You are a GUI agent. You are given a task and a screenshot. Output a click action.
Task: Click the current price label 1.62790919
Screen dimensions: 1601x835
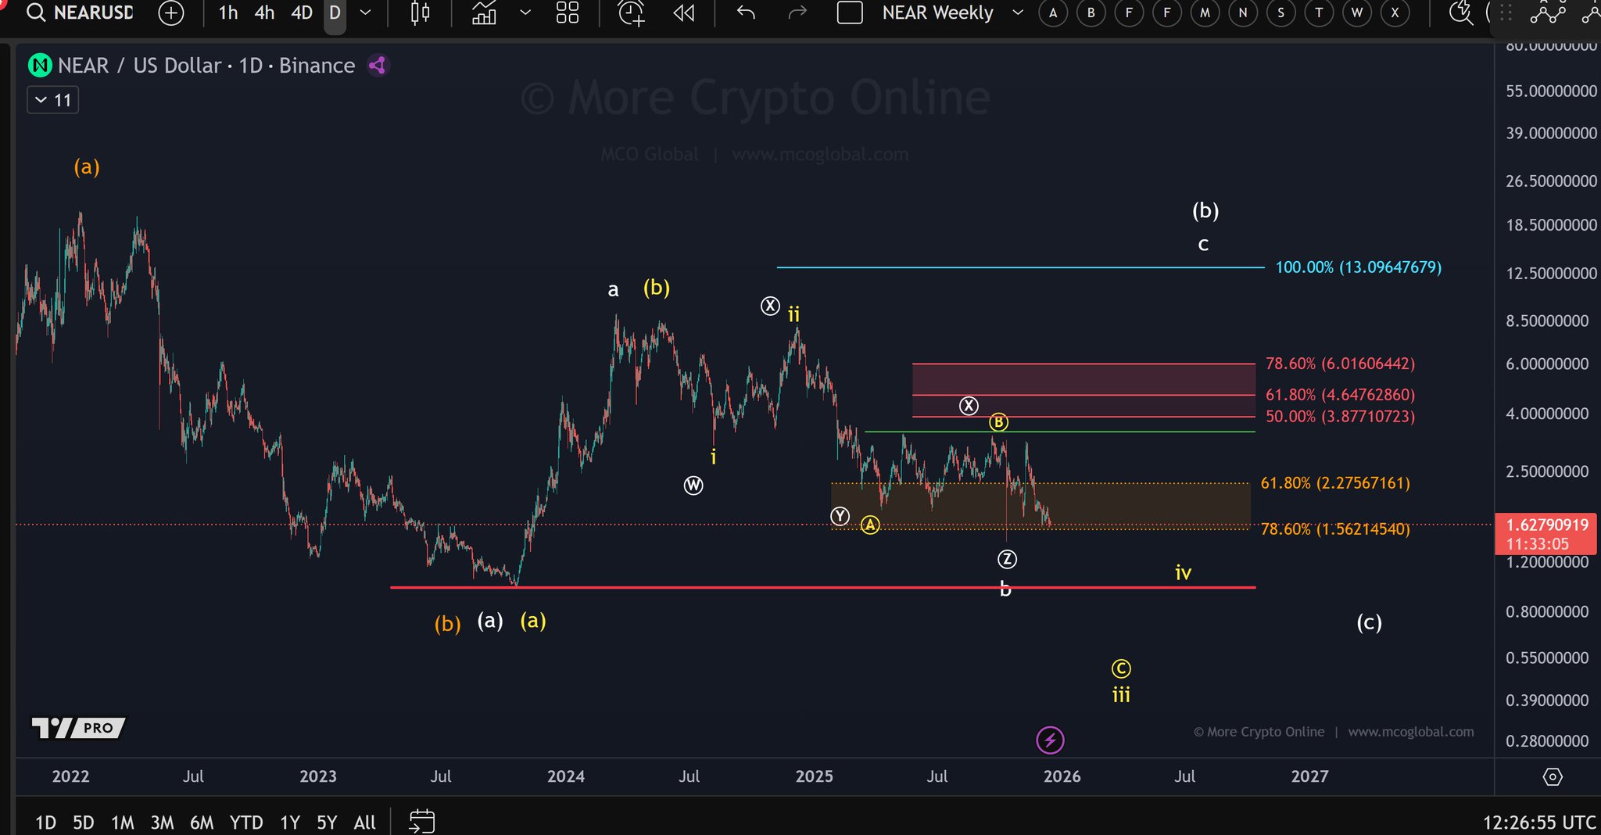1547,525
